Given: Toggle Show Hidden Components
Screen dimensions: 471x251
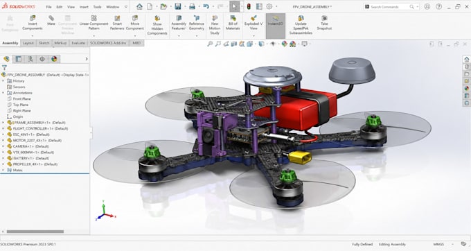Looking at the screenshot, I should pyautogui.click(x=157, y=25).
